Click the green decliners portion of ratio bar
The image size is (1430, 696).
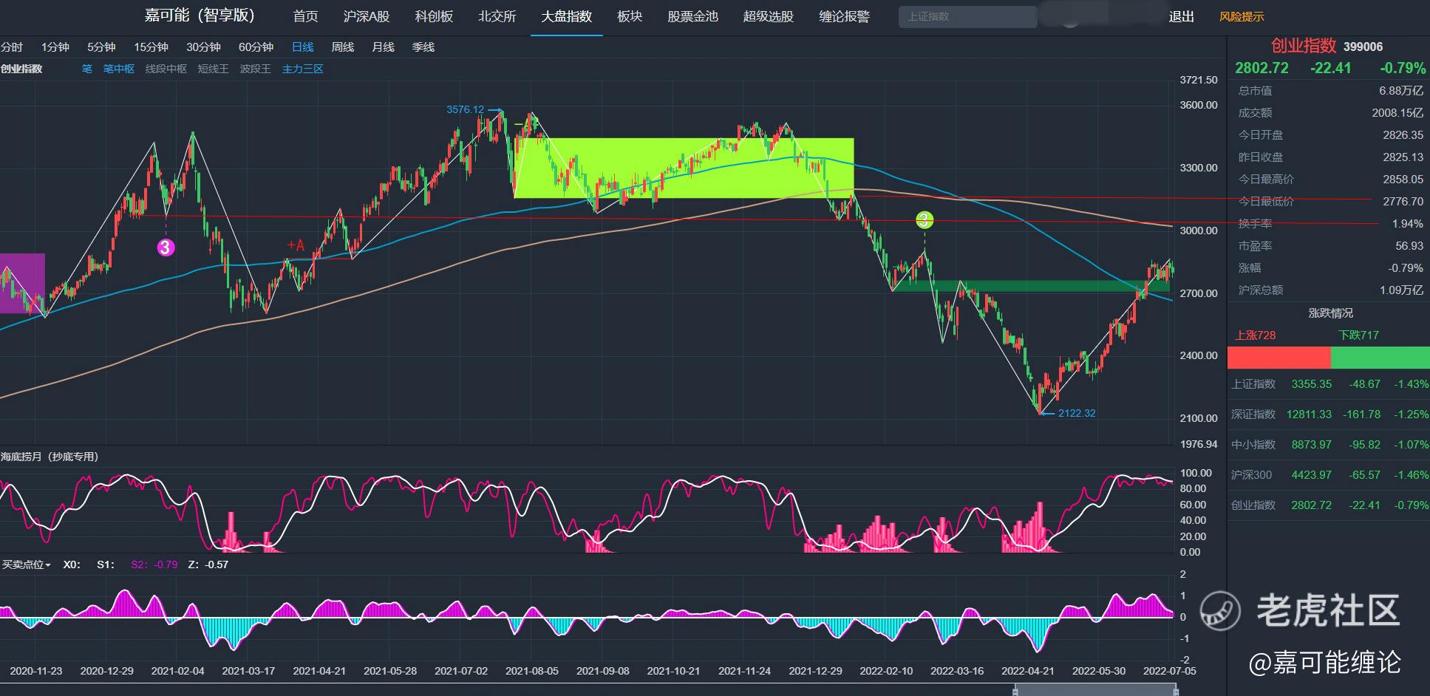click(x=1380, y=358)
